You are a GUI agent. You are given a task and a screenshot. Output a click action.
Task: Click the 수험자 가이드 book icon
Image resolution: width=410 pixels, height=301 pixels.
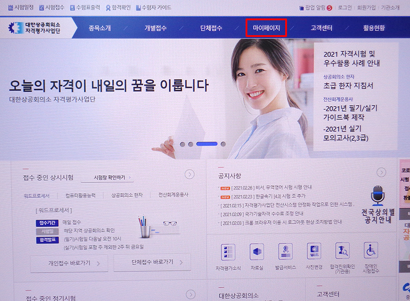click(x=138, y=8)
